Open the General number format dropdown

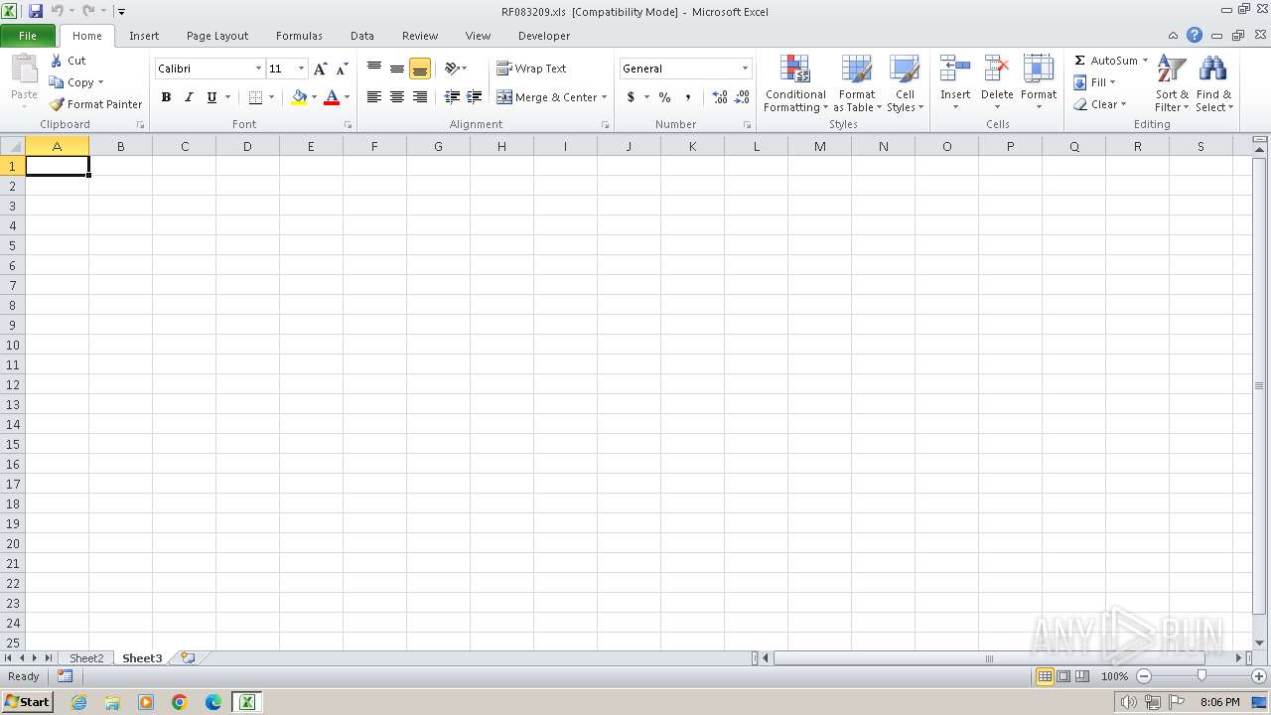point(745,69)
